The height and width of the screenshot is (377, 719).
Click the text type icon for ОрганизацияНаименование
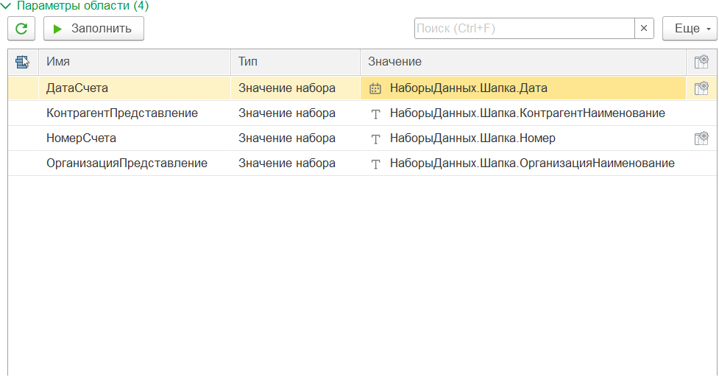click(375, 163)
